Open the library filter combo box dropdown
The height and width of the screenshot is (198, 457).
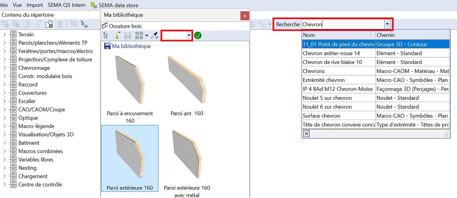tap(189, 35)
